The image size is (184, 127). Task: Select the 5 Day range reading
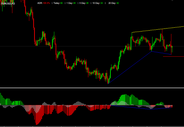click(x=84, y=3)
